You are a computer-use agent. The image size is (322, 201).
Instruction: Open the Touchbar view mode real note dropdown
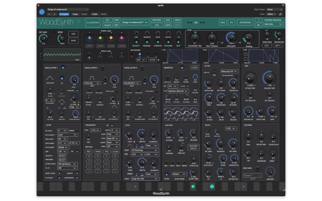click(x=273, y=24)
